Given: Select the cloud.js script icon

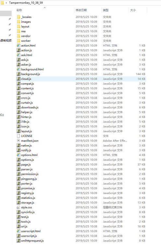Looking at the screenshot, I should click(x=19, y=79).
